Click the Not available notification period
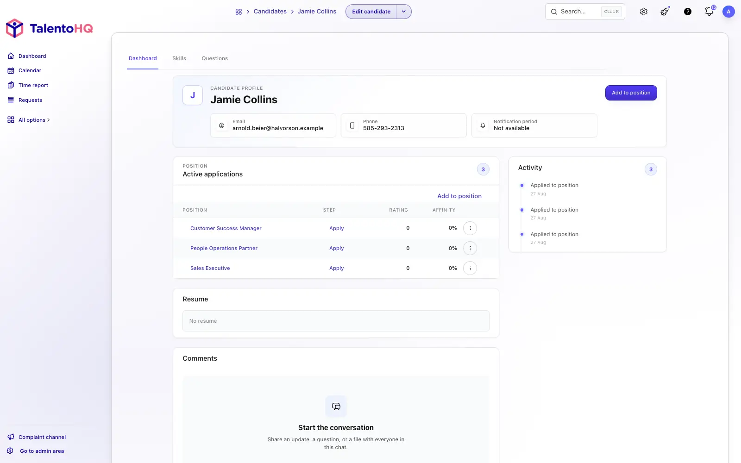This screenshot has height=463, width=741. [x=511, y=128]
